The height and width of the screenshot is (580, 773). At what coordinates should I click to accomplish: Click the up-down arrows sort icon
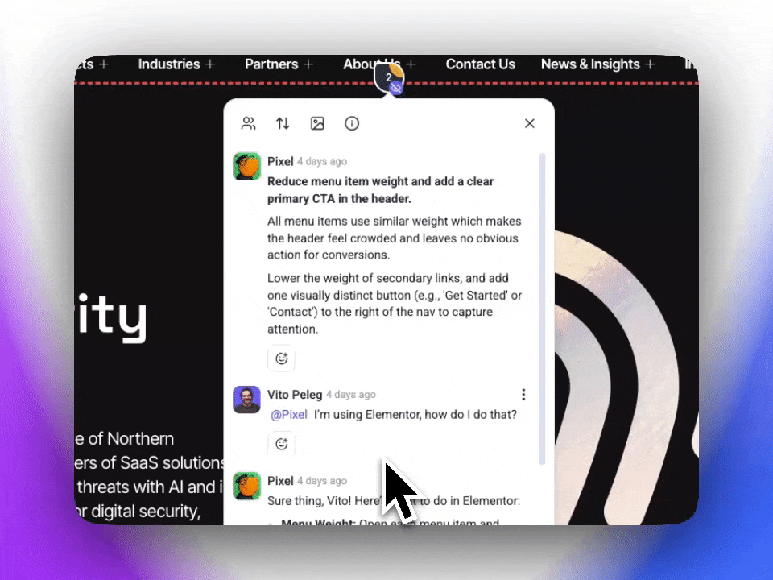coord(283,123)
